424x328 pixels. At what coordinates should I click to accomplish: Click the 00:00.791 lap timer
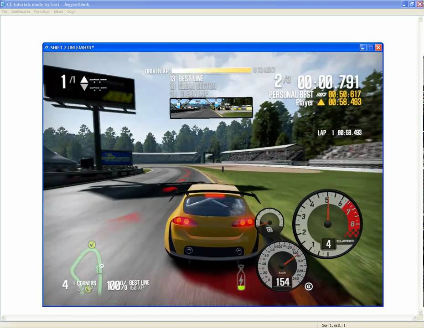[x=328, y=82]
